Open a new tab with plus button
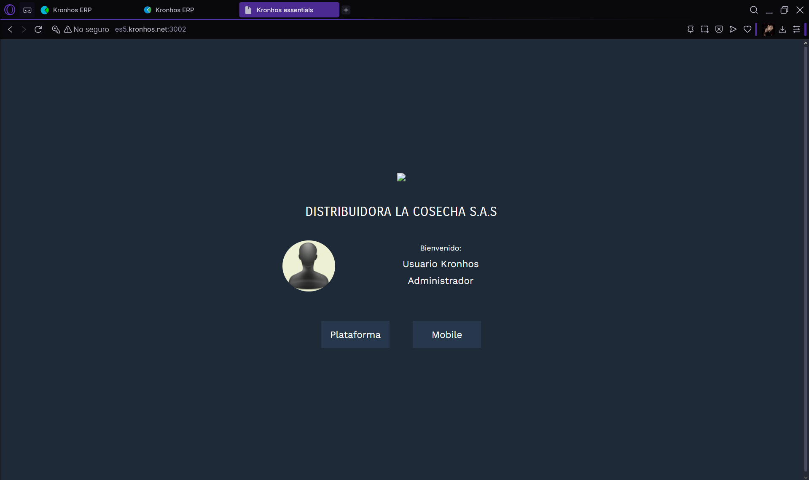Screen dimensions: 809x480 pyautogui.click(x=346, y=10)
